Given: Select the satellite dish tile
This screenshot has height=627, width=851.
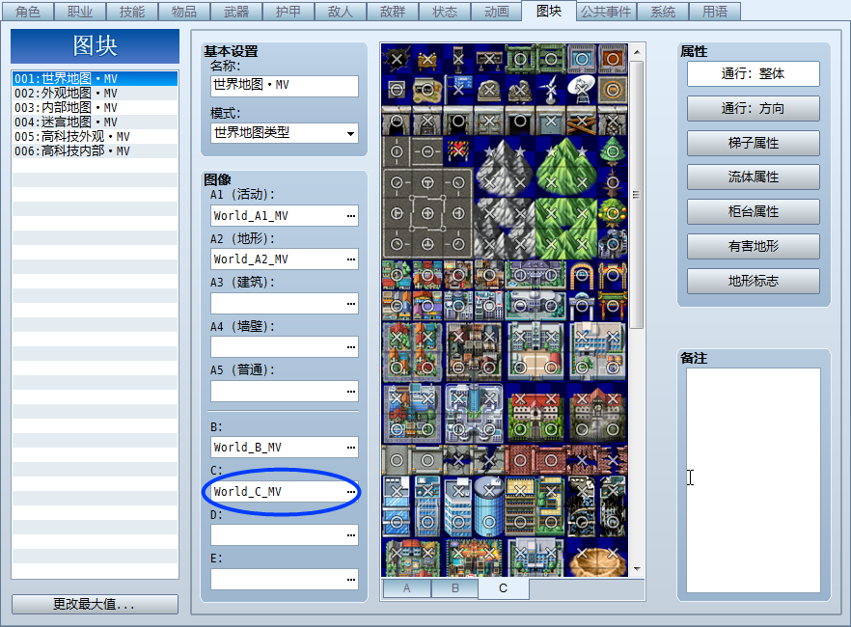Looking at the screenshot, I should [x=582, y=90].
